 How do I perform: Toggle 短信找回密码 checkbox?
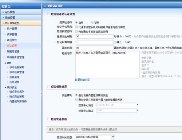click(x=76, y=31)
